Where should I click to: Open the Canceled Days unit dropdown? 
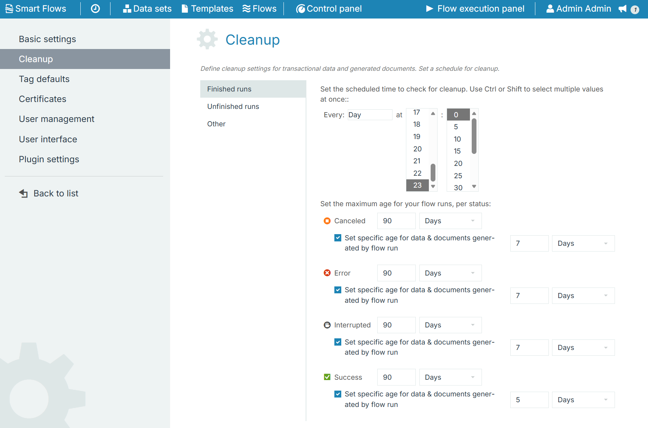click(450, 221)
